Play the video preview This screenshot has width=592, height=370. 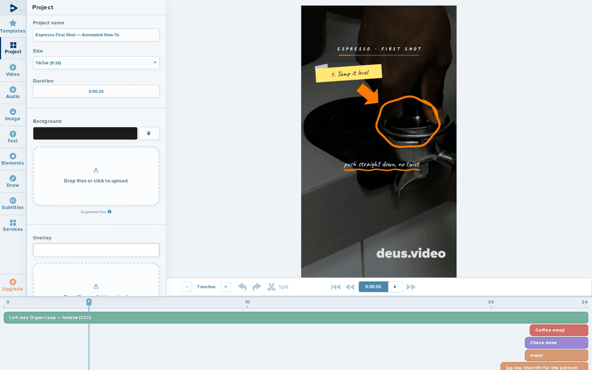click(x=395, y=287)
